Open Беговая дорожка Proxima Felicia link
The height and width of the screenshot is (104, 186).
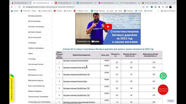click(x=76, y=61)
